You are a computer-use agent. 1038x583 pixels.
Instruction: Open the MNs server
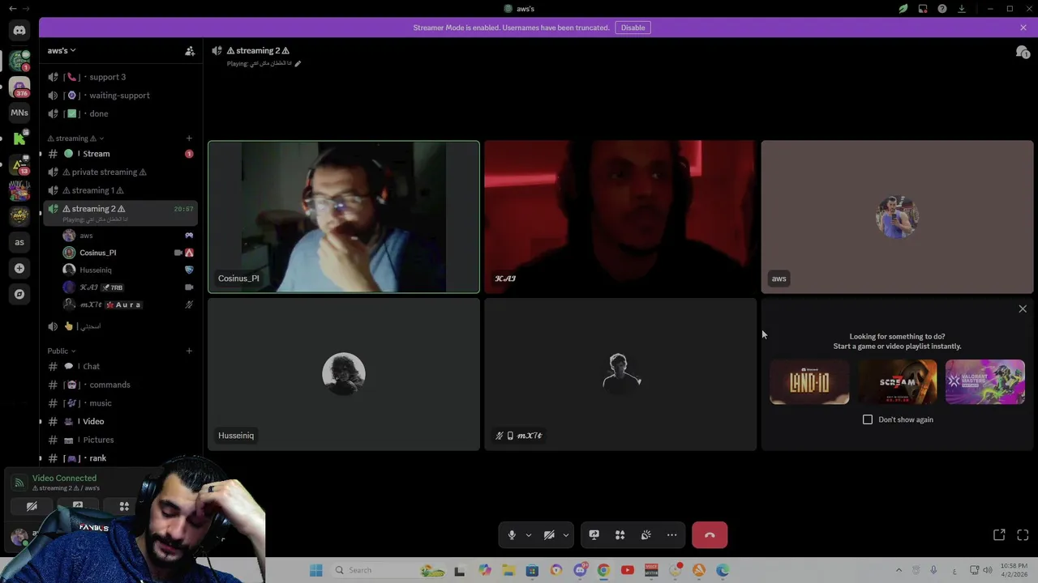pyautogui.click(x=19, y=113)
